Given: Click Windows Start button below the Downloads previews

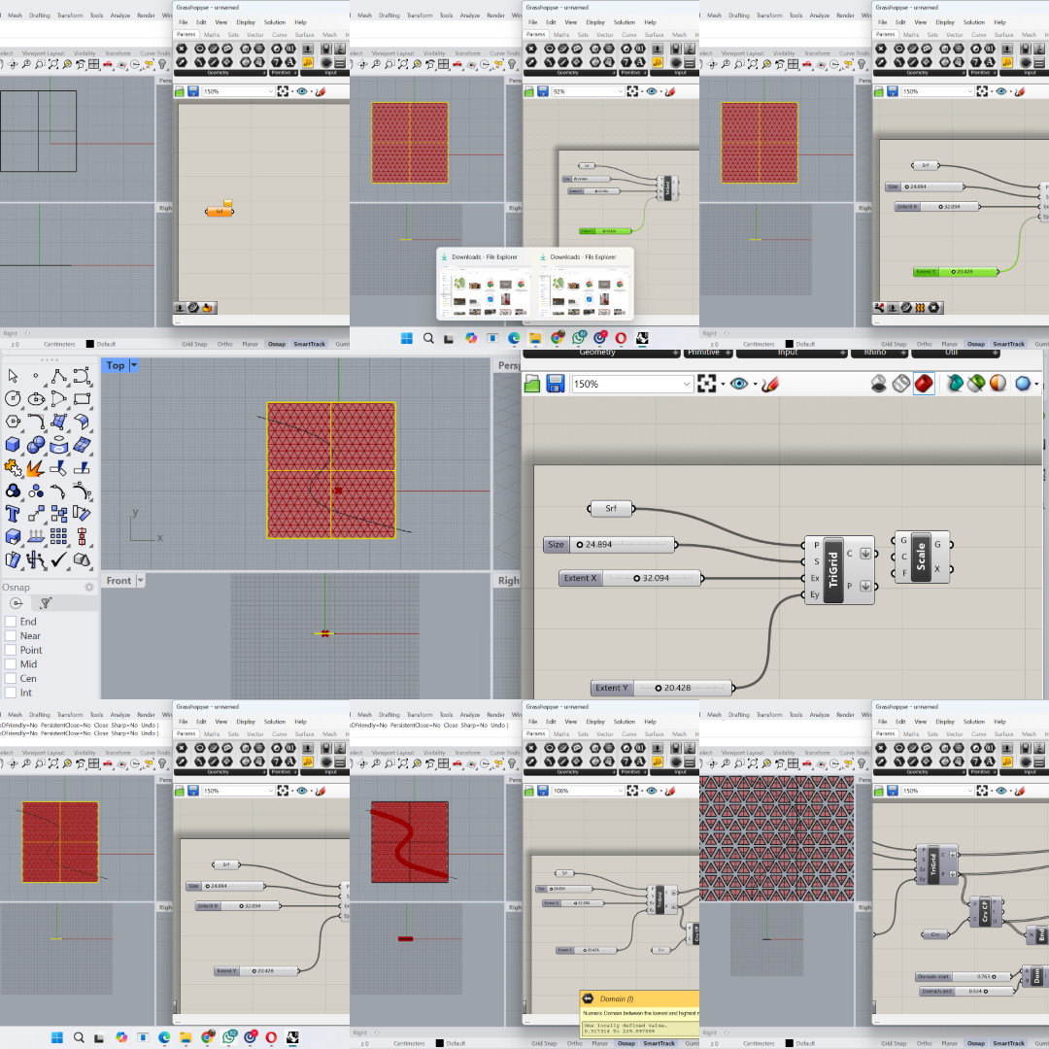Looking at the screenshot, I should point(407,338).
